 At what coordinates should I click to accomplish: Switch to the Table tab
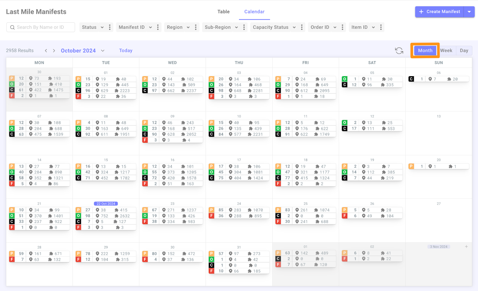point(223,12)
